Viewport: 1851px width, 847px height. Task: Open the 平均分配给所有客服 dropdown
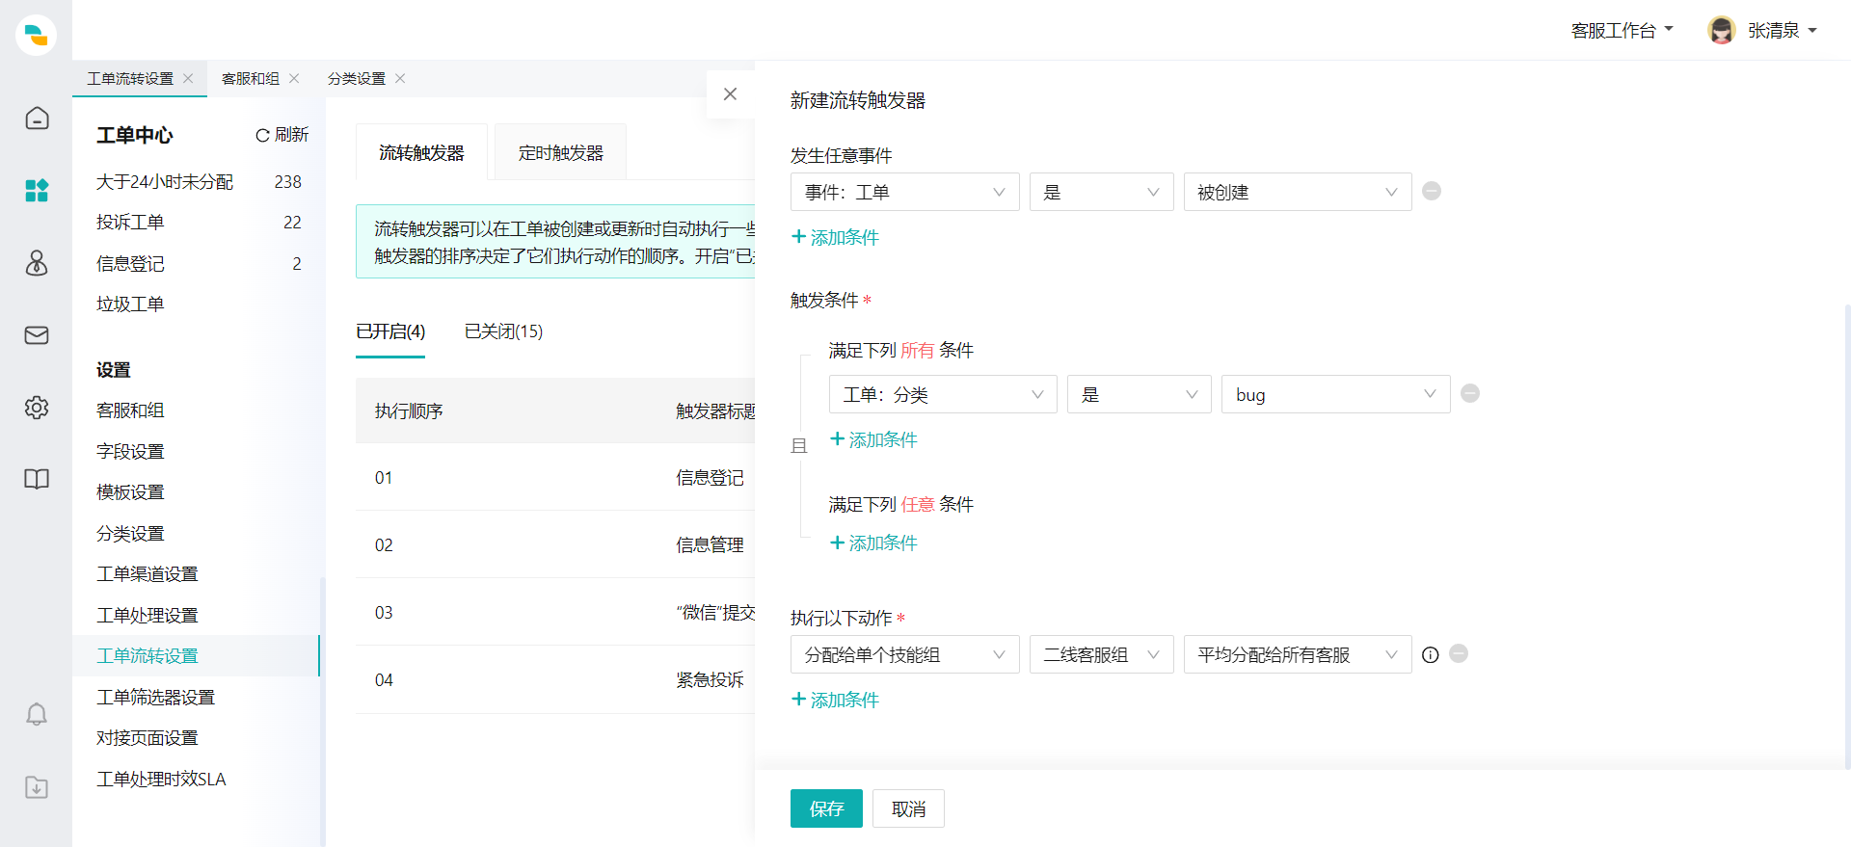tap(1298, 654)
